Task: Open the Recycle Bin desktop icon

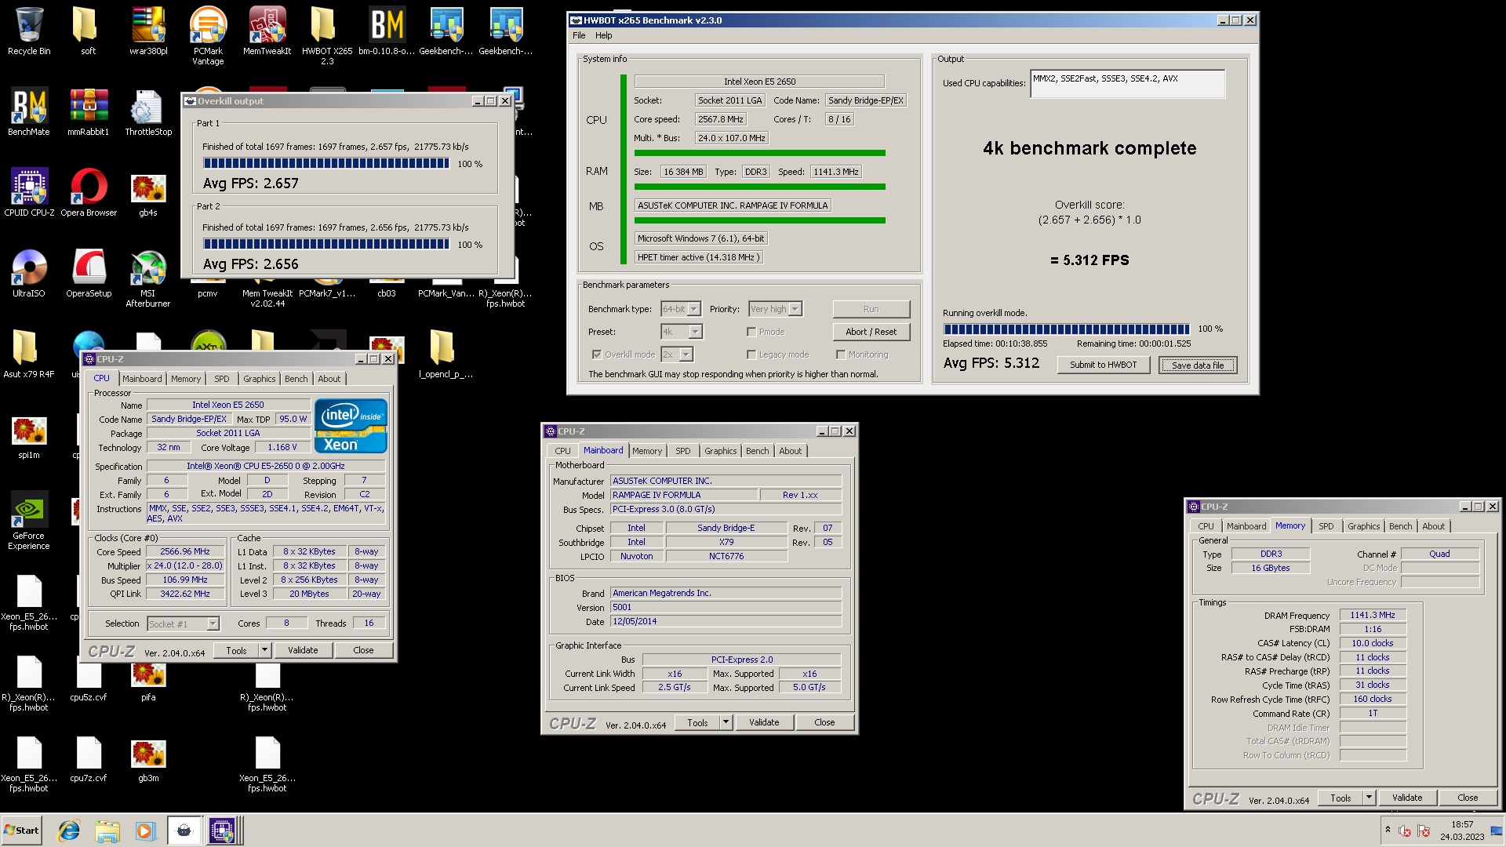Action: (29, 31)
